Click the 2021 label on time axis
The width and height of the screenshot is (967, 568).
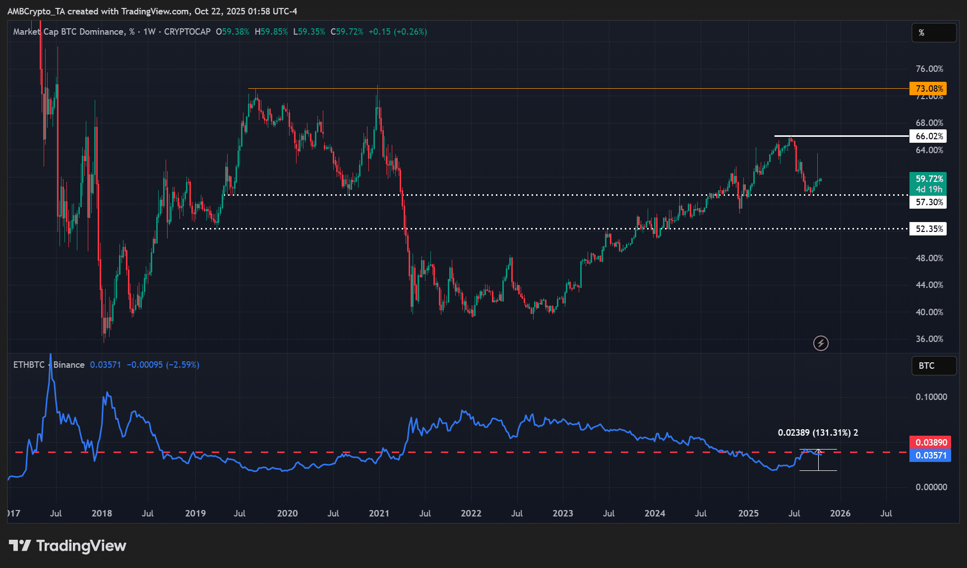(379, 513)
